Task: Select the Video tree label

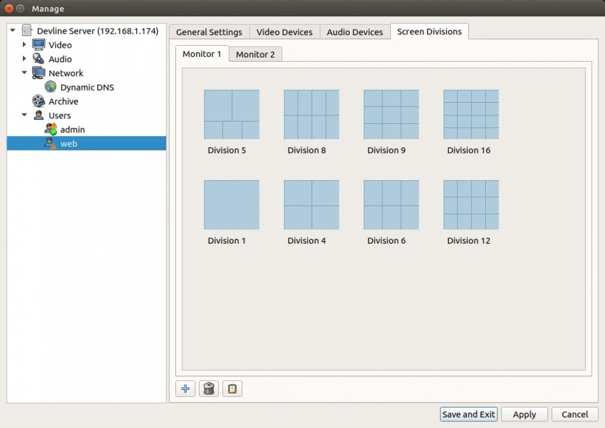Action: point(60,45)
